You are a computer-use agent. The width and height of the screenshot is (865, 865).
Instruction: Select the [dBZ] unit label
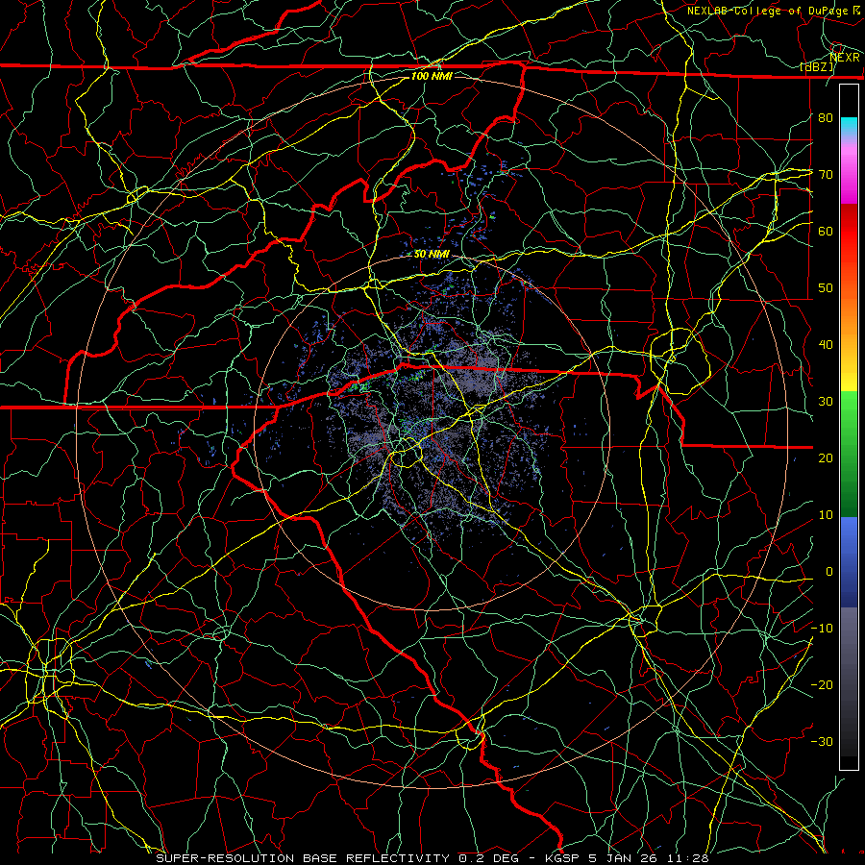818,67
